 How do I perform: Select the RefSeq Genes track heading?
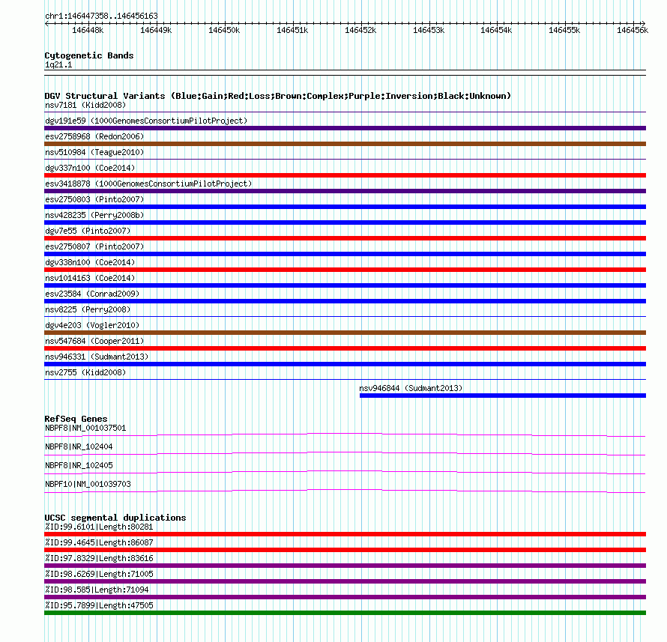76,419
